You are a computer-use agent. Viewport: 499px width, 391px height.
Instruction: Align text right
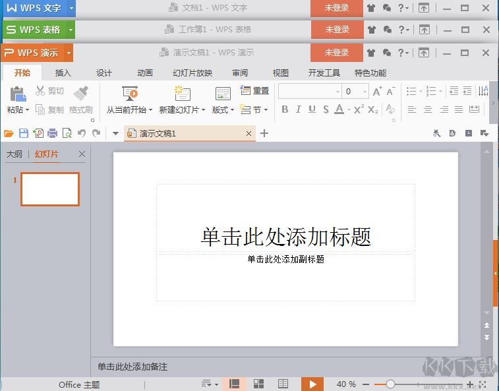click(x=444, y=110)
